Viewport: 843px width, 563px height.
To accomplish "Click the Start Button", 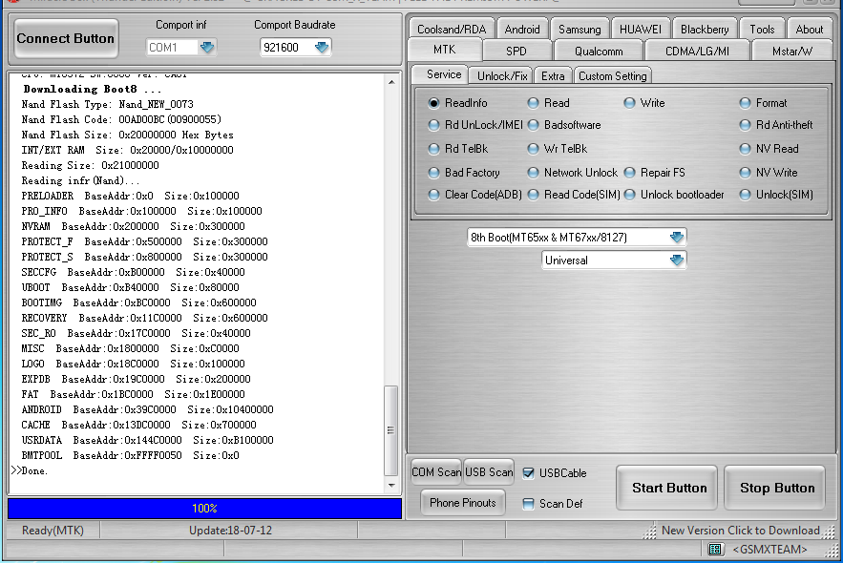I will pos(666,488).
